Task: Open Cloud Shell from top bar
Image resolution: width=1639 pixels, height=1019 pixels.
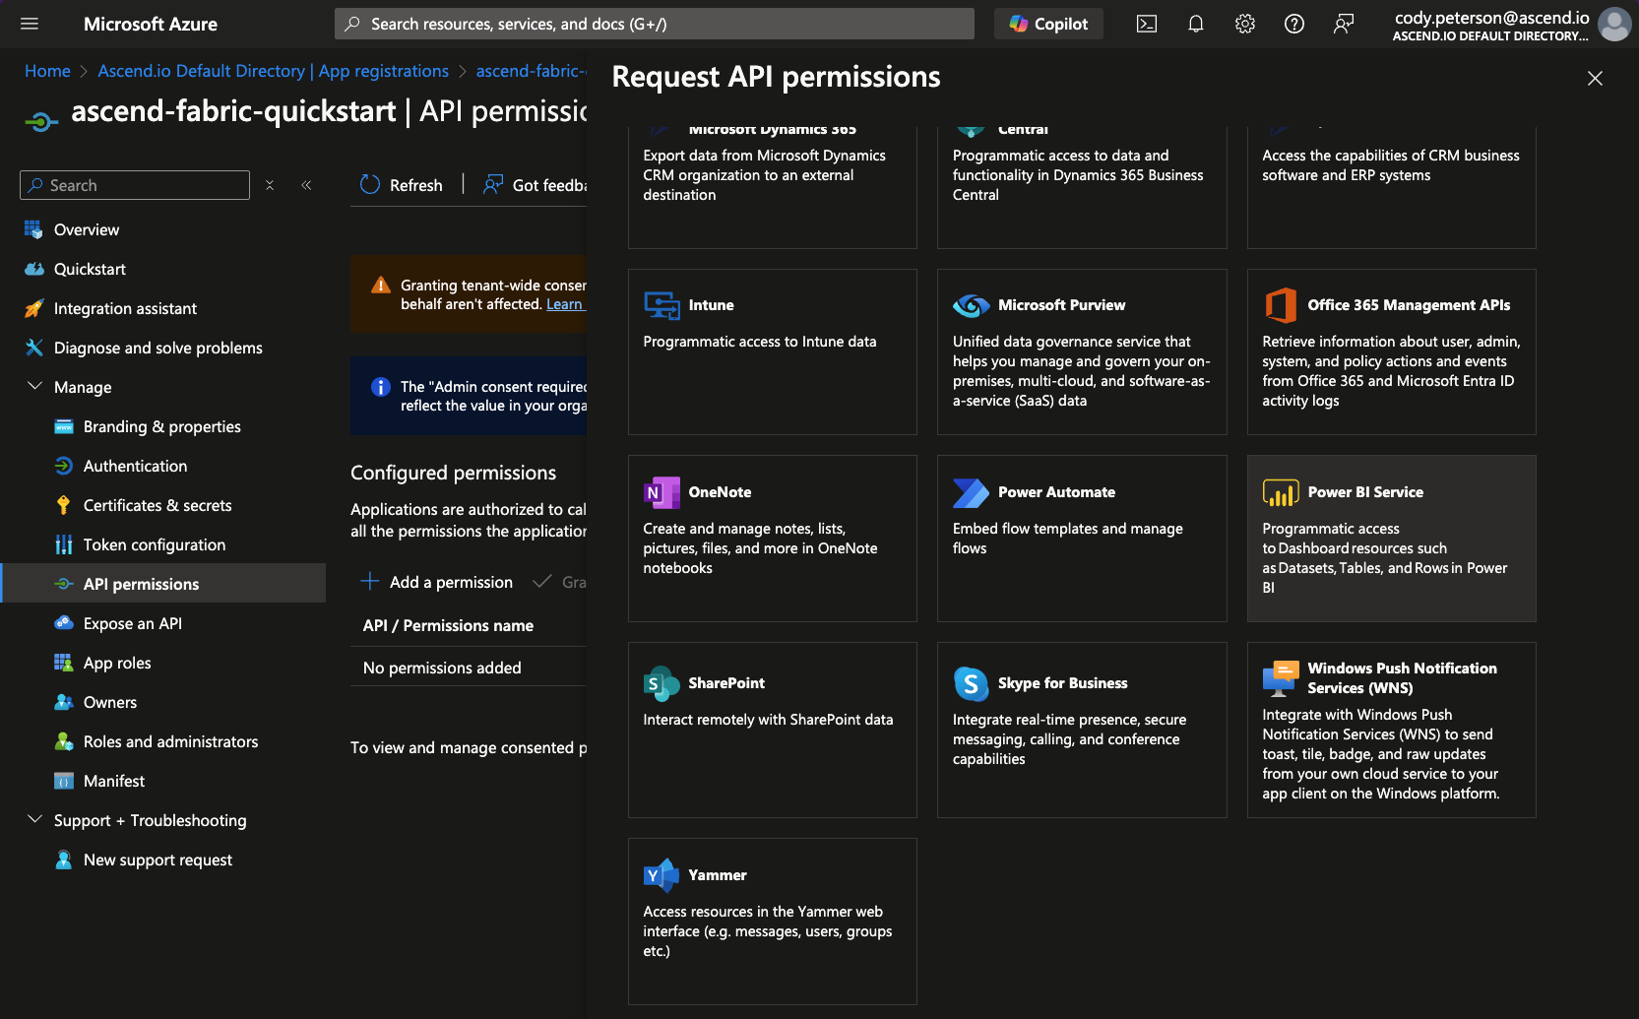Action: [x=1147, y=24]
